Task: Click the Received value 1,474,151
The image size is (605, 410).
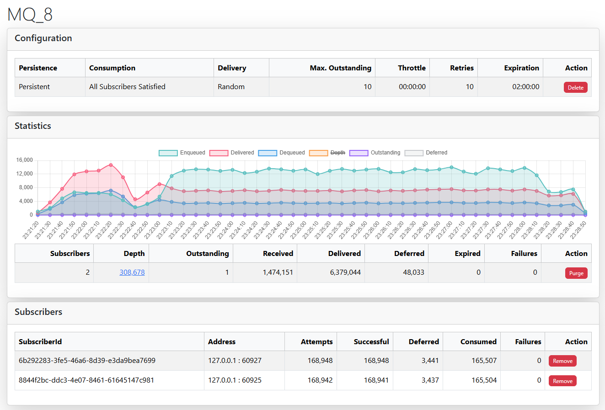Action: tap(278, 272)
